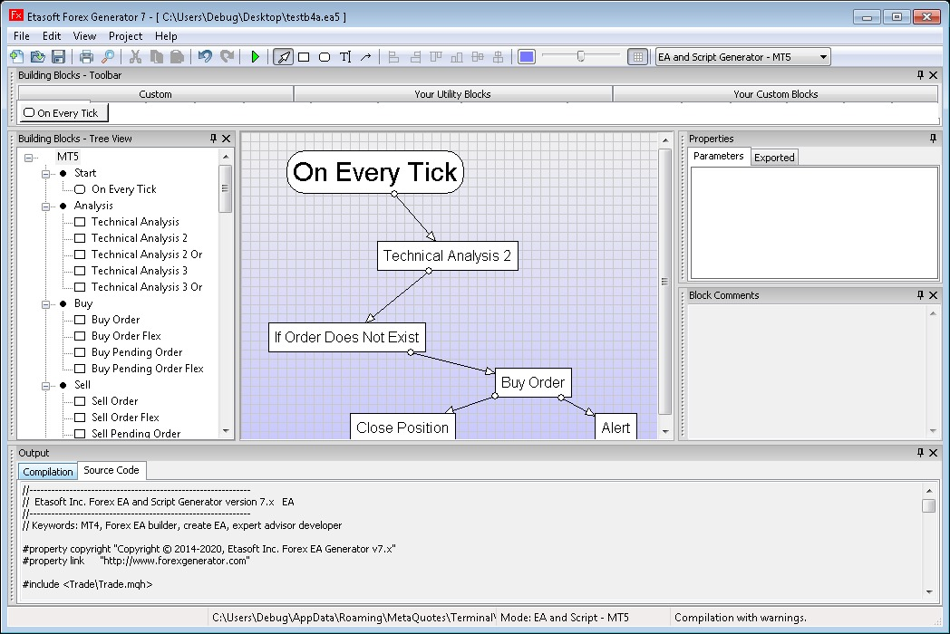Click the Print icon in the toolbar
This screenshot has width=950, height=634.
coord(86,57)
